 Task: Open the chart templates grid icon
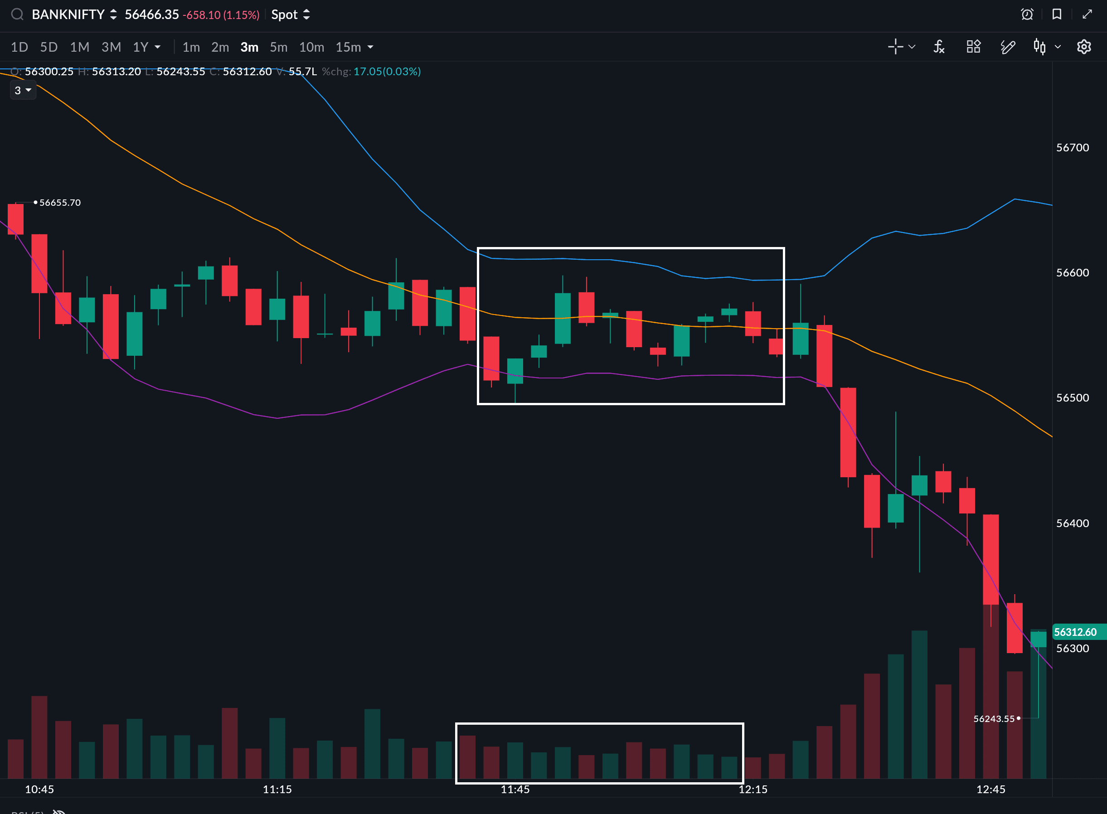(973, 47)
